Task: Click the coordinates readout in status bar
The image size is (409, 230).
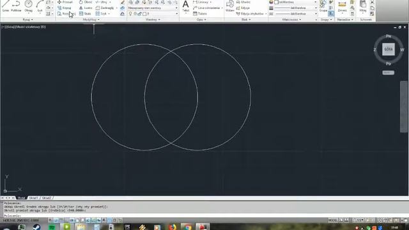Action: 20,220
